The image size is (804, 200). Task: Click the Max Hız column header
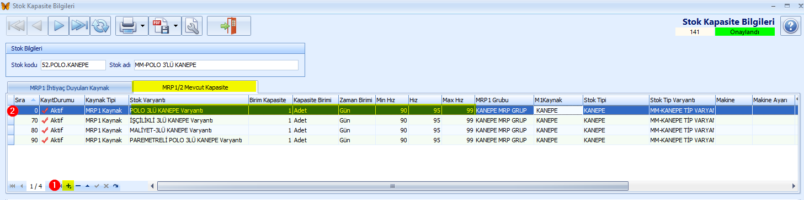pyautogui.click(x=458, y=100)
